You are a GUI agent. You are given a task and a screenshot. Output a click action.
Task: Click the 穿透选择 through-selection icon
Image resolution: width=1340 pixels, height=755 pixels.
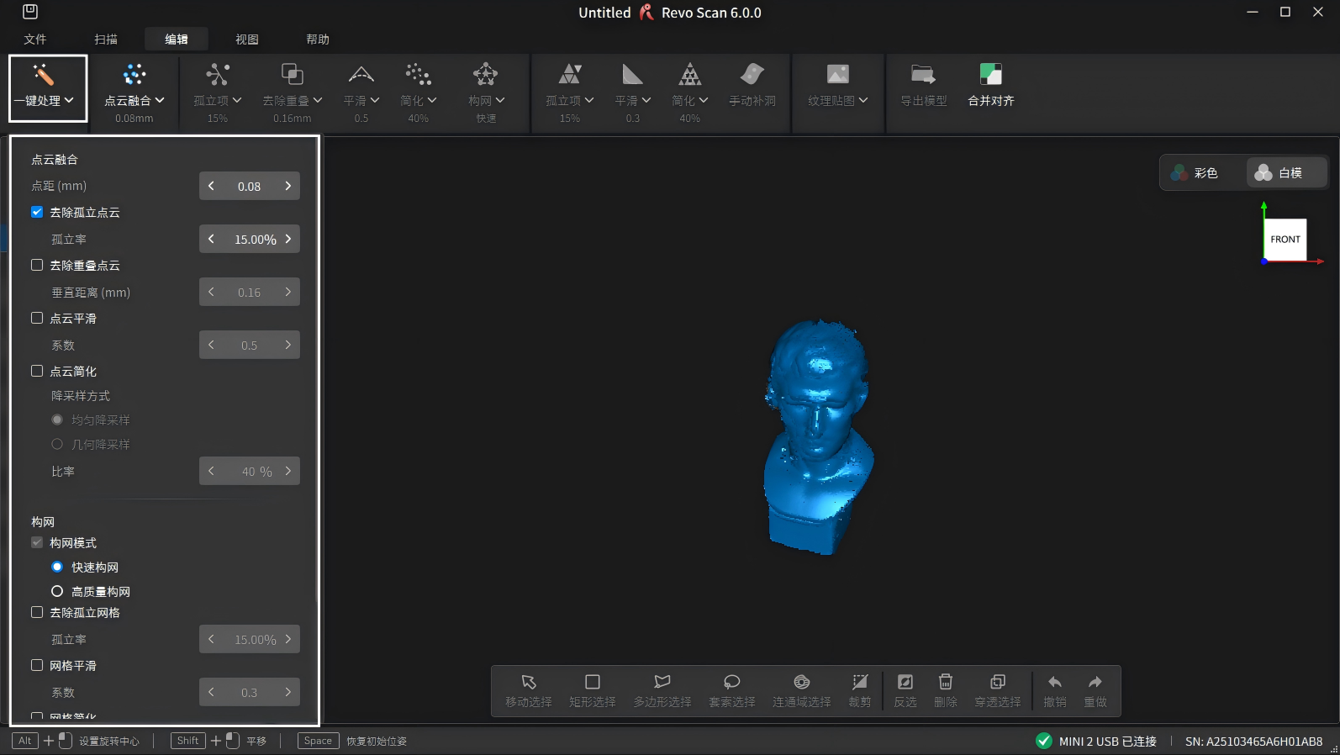[x=997, y=683]
